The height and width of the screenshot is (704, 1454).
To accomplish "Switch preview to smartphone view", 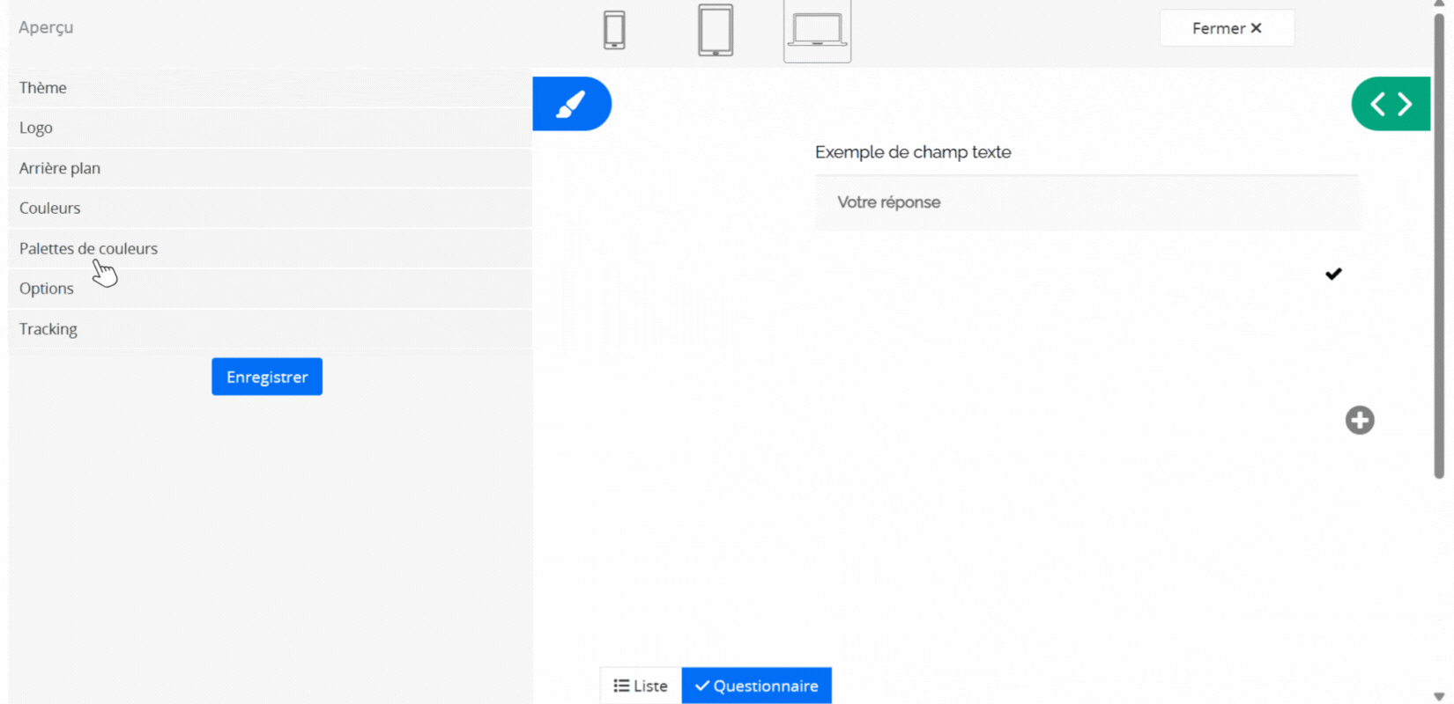I will tap(614, 30).
